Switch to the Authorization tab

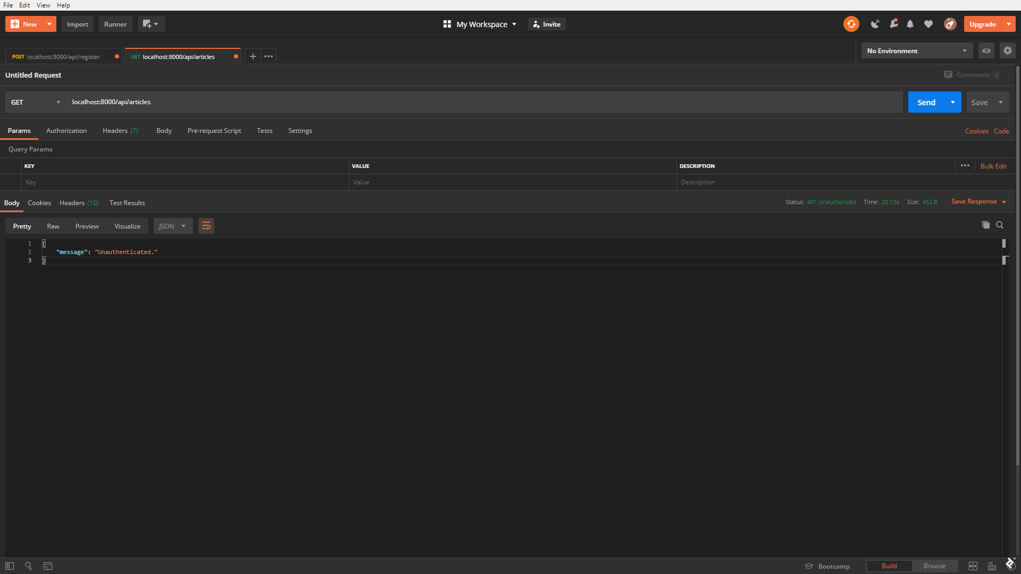pyautogui.click(x=66, y=130)
